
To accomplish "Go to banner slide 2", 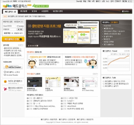I will 31,46.
